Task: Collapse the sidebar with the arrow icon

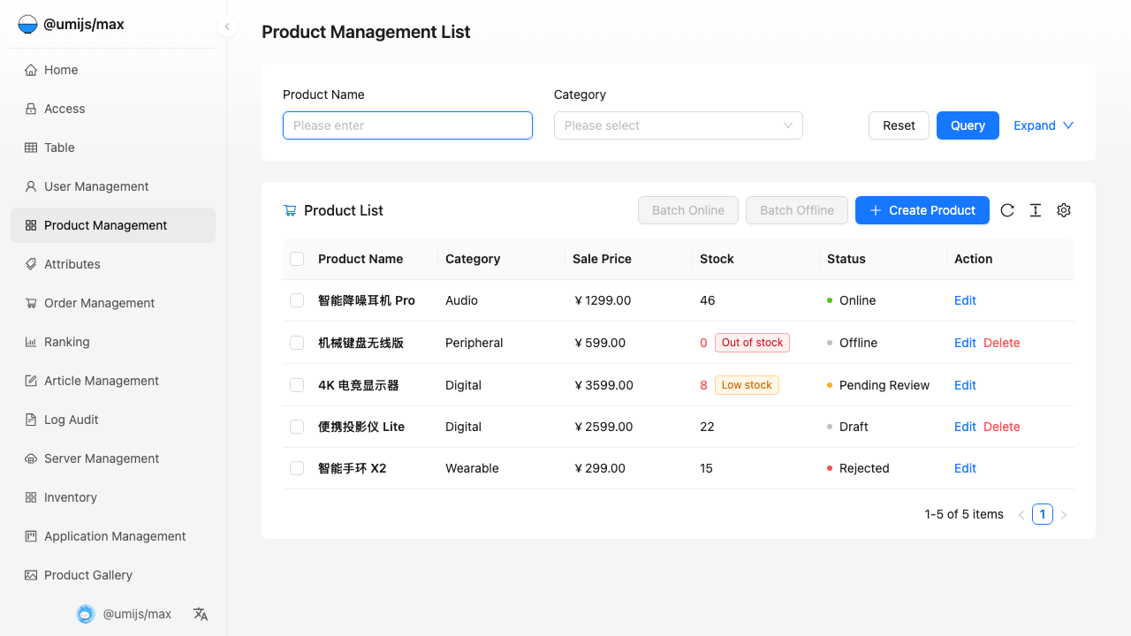Action: pyautogui.click(x=227, y=26)
